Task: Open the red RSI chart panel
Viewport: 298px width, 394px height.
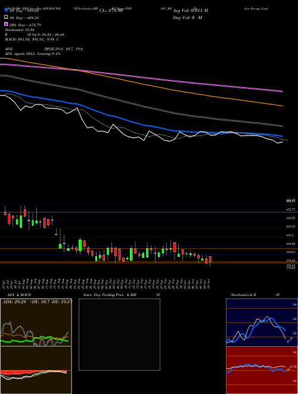Action: pos(262,370)
